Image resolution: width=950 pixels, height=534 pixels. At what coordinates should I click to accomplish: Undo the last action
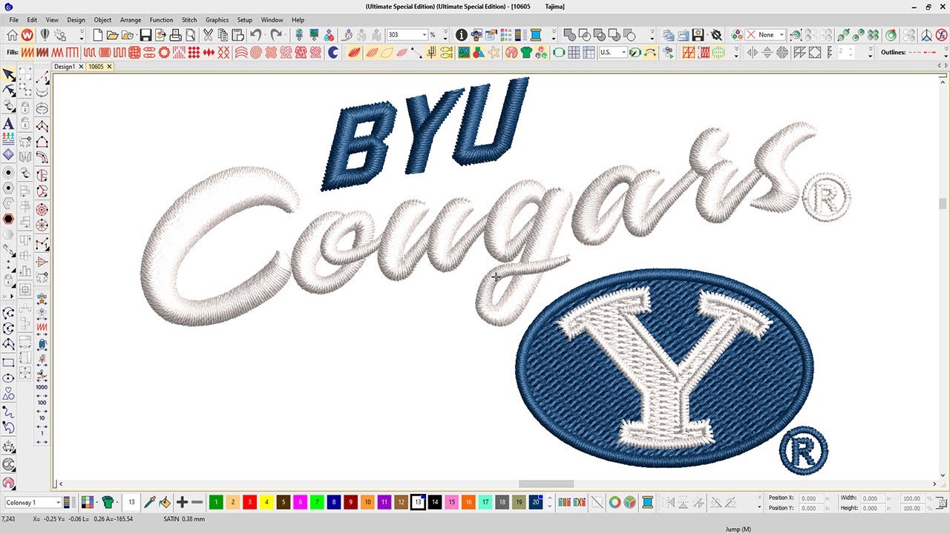coord(256,35)
